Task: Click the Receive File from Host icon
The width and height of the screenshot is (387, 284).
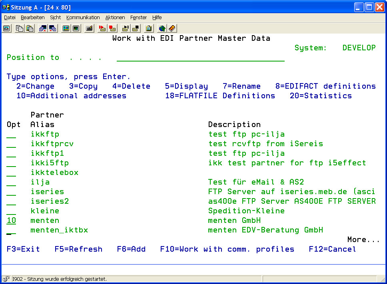Action: (52, 28)
